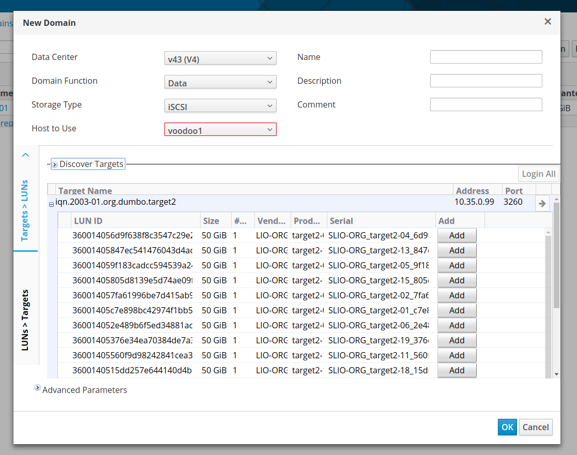Confirm with the OK button

coord(507,427)
